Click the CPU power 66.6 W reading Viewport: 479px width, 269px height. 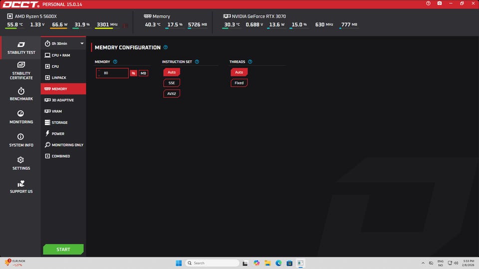59,25
